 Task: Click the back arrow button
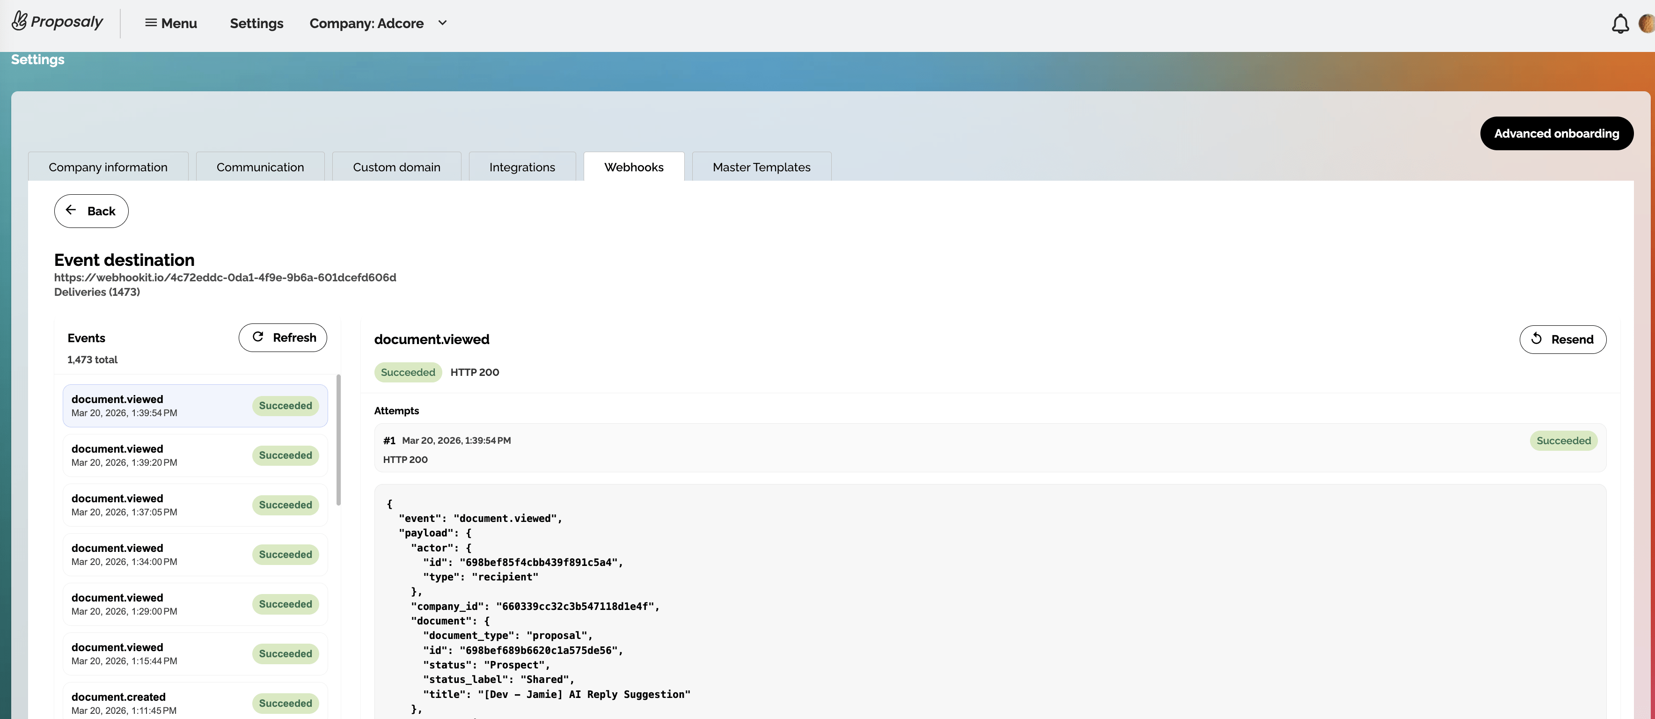point(91,211)
